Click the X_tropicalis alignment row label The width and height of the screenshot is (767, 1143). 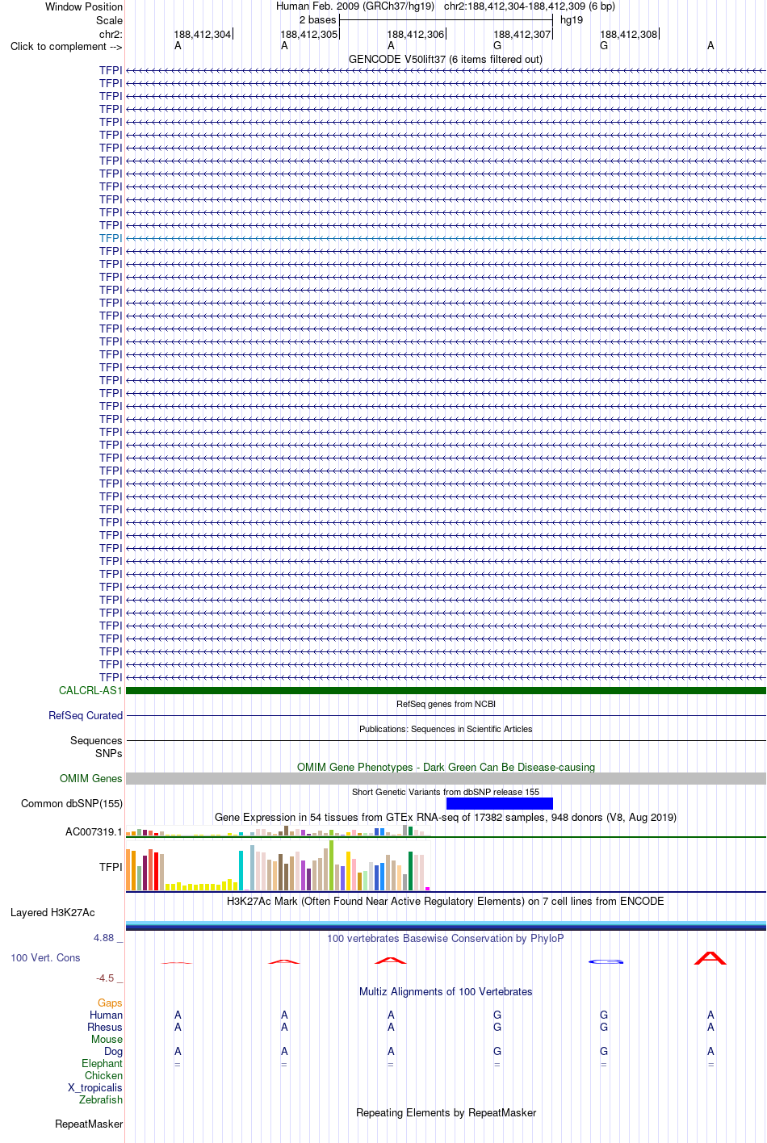[x=94, y=1087]
